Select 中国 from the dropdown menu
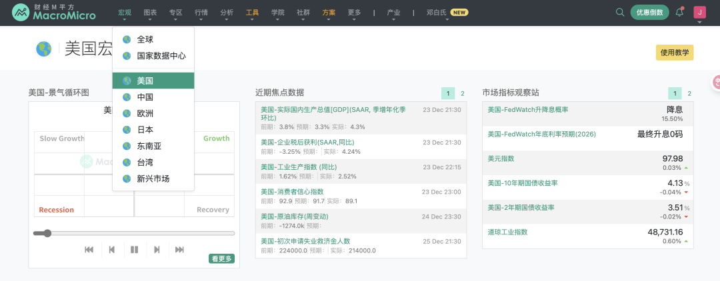Image resolution: width=720 pixels, height=281 pixels. coord(145,97)
